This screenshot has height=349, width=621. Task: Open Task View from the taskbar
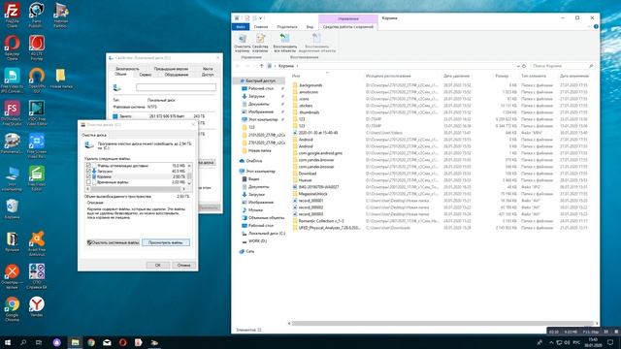point(39,342)
